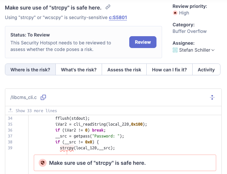This screenshot has width=227, height=174.
Task: Click the expand-all-lines icon in the file header
Action: pos(212,97)
